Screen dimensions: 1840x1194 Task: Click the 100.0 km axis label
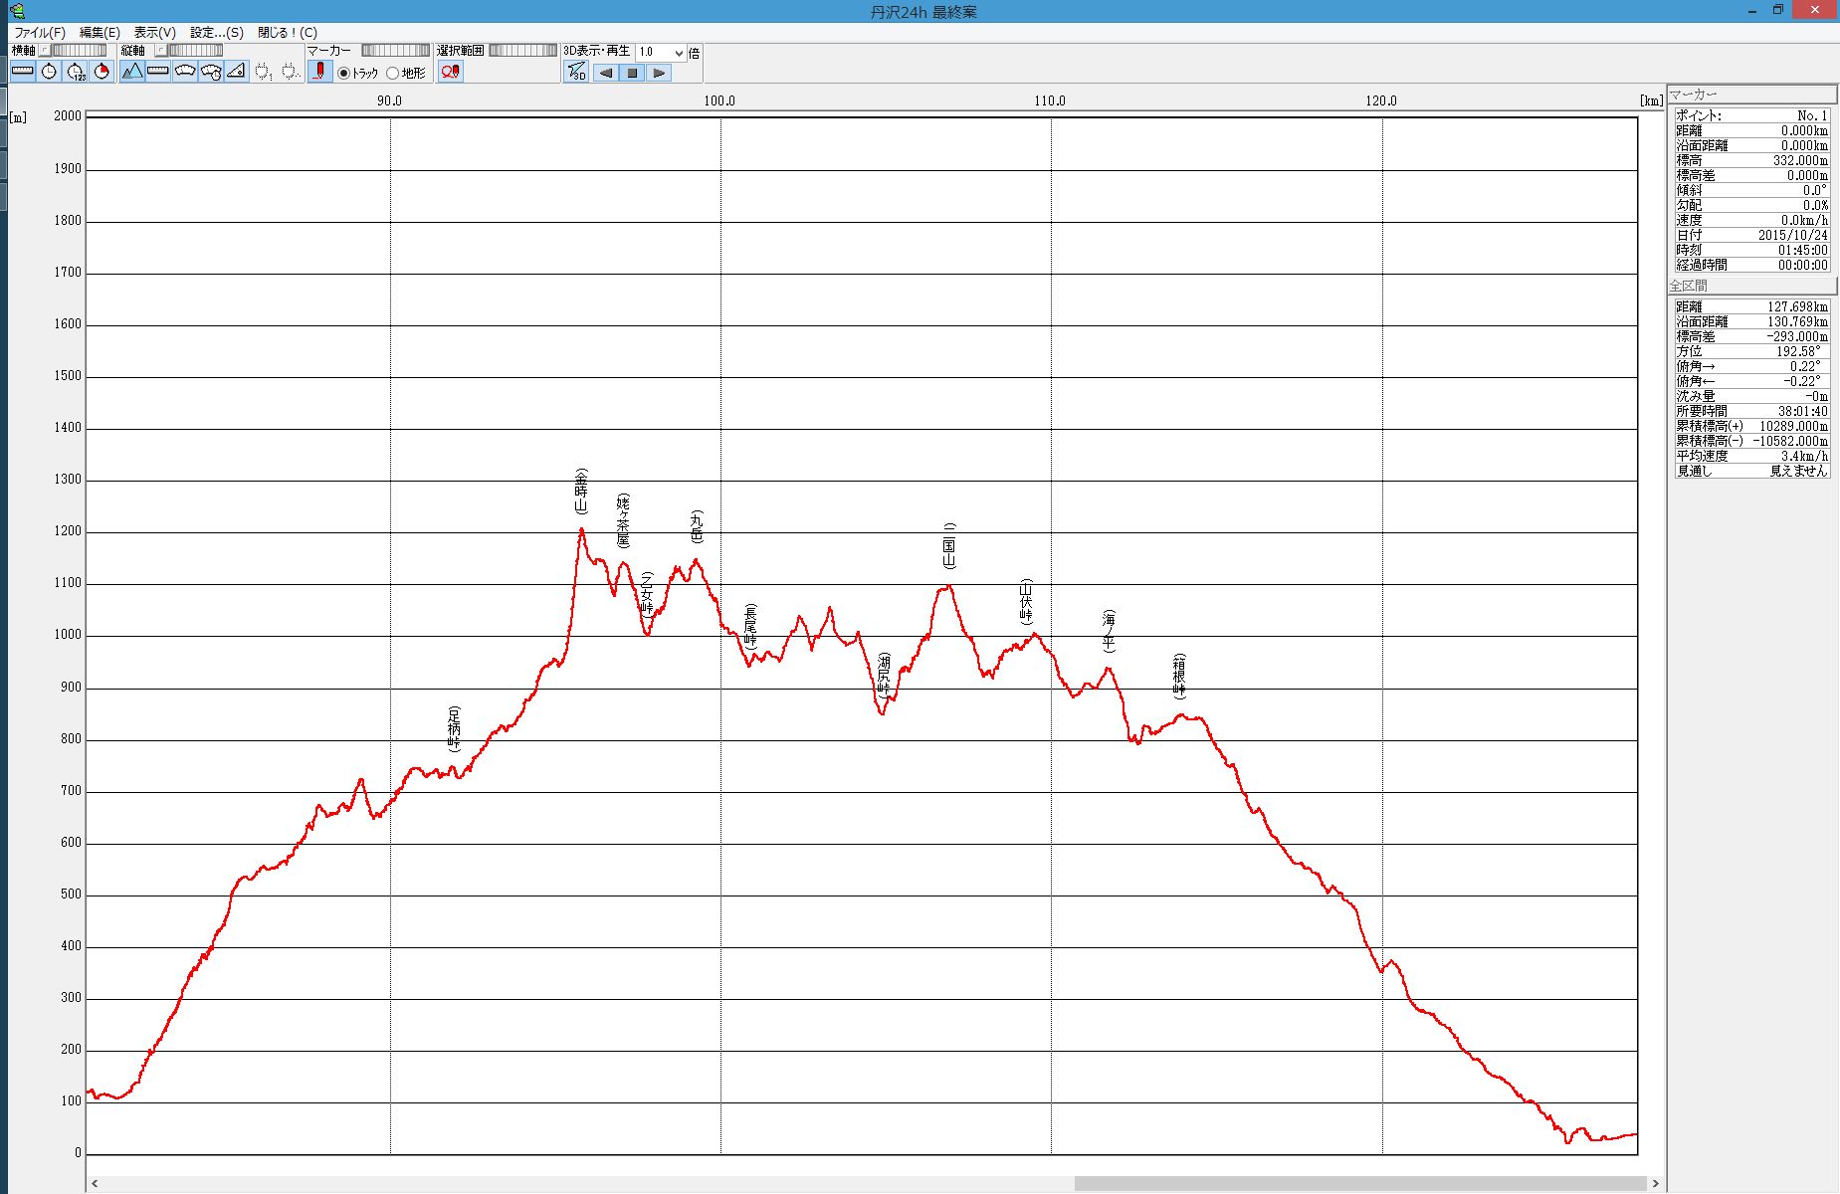719,100
